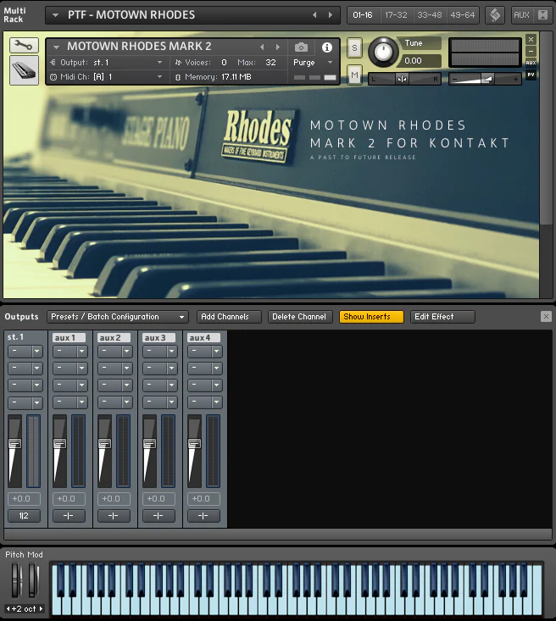Click the Pitch bend wheel

pyautogui.click(x=16, y=579)
